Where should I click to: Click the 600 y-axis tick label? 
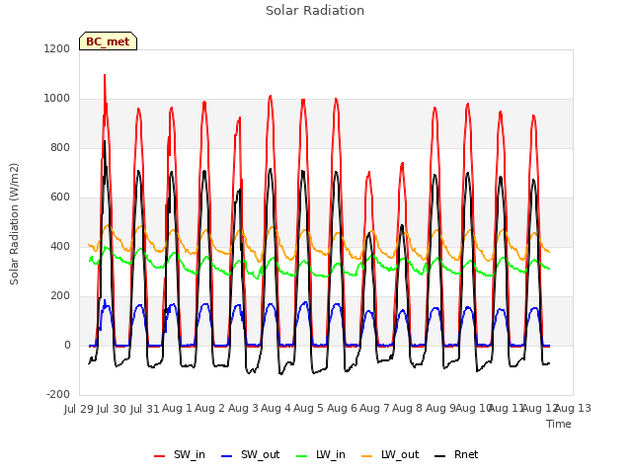(x=60, y=197)
